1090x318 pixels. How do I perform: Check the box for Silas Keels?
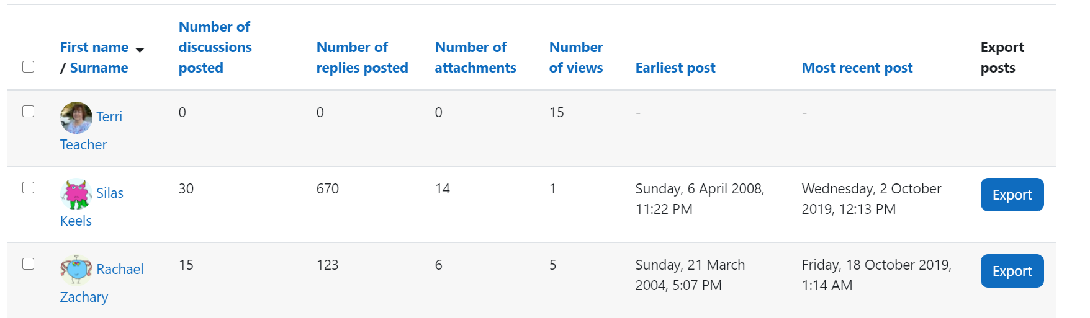(x=28, y=187)
